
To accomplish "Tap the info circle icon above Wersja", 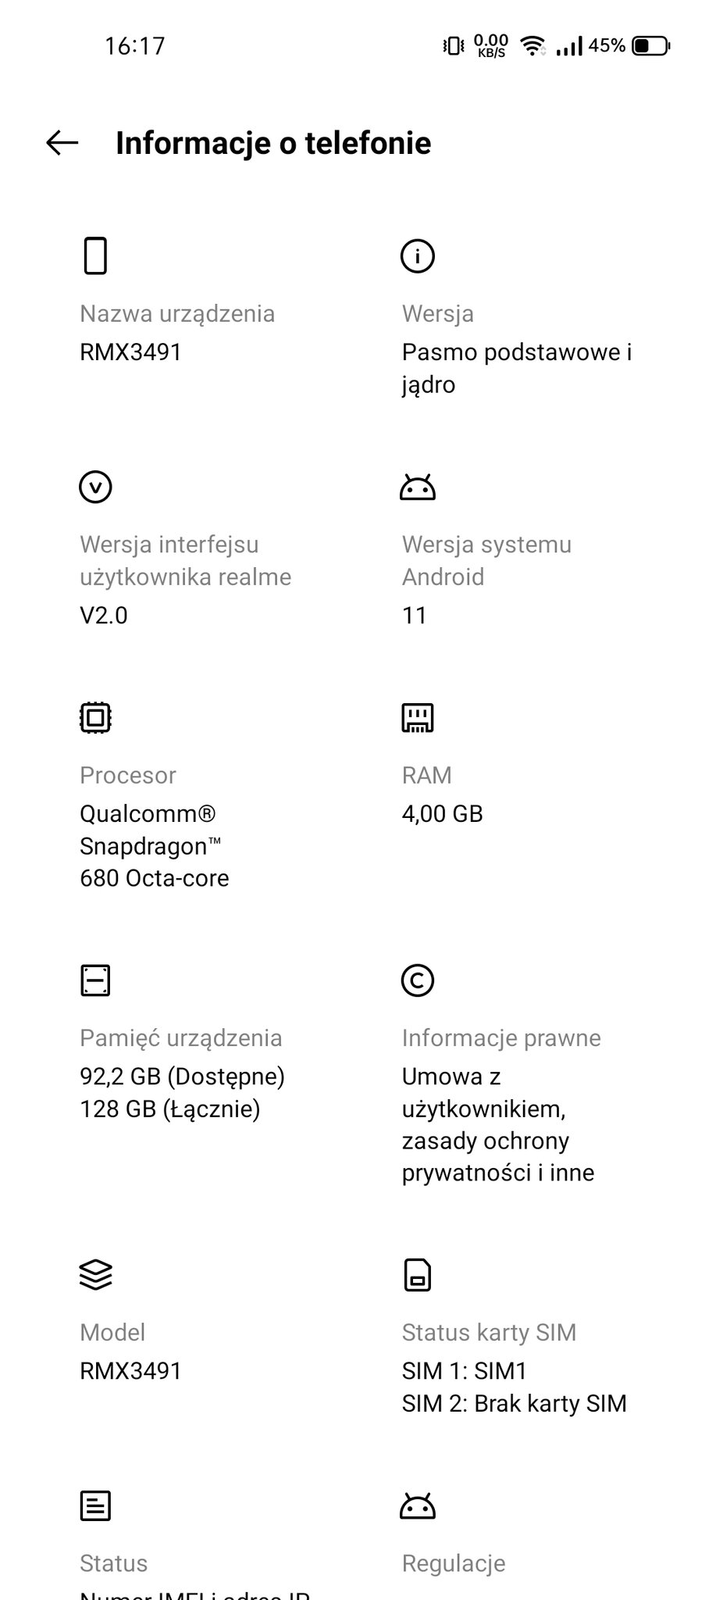I will (x=417, y=255).
